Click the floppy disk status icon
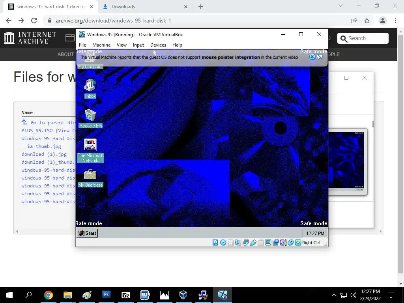Viewport: 404px width, 303px height. 230,243
